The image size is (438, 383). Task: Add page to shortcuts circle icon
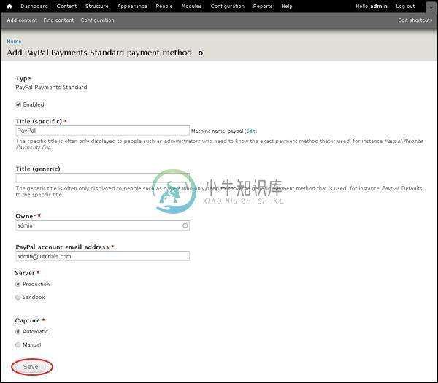201,53
